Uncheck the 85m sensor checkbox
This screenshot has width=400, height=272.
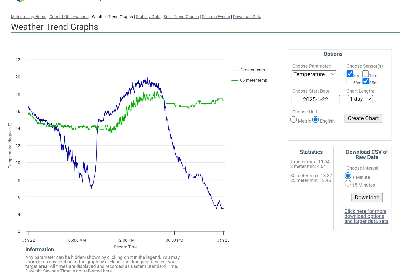[366, 81]
